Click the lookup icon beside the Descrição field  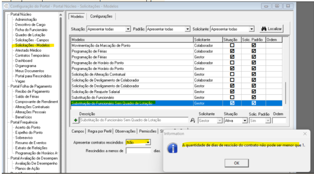click(193, 120)
